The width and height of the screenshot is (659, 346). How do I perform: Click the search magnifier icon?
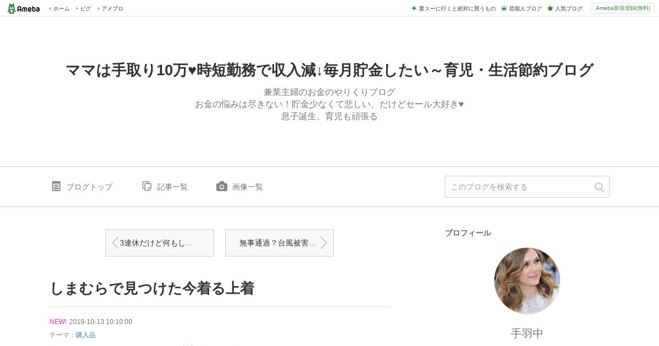(x=599, y=187)
